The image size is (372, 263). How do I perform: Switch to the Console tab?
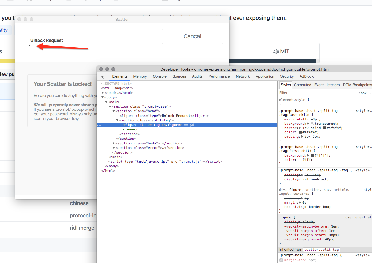pos(160,76)
